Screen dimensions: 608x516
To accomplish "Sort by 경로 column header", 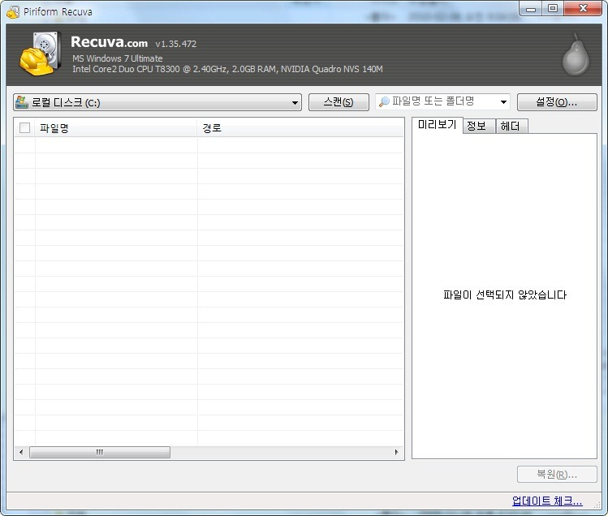I will coord(300,128).
